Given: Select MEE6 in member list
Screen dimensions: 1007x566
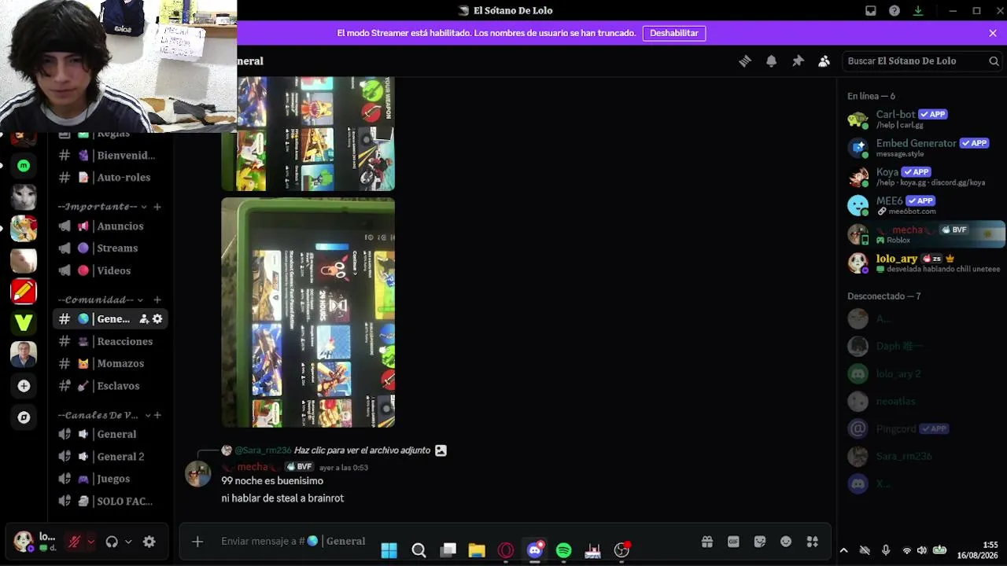Looking at the screenshot, I should [920, 205].
